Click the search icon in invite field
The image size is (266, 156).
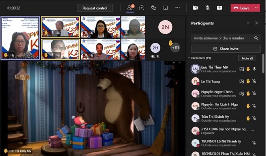pos(256,38)
